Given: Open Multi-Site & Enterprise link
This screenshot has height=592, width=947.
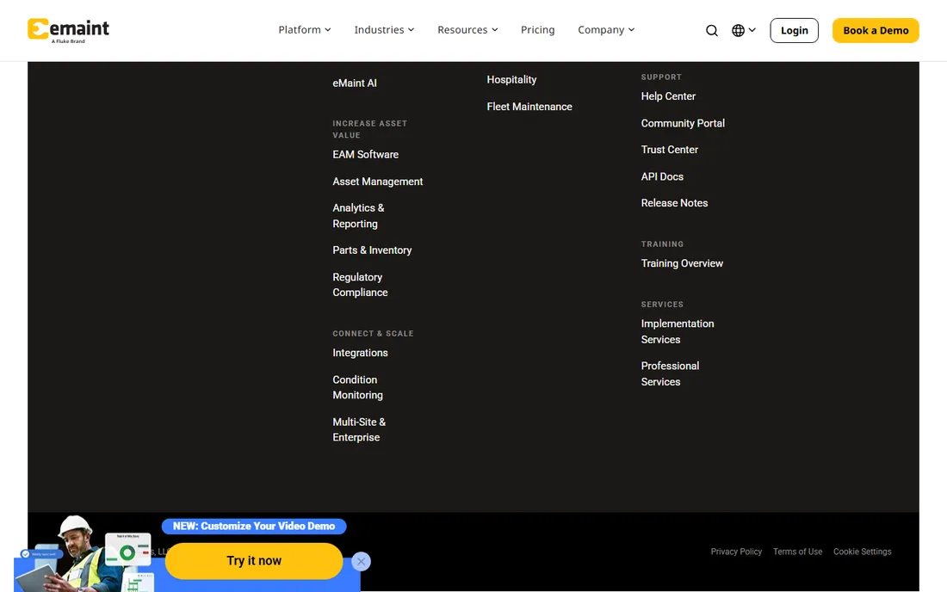Looking at the screenshot, I should [x=359, y=429].
